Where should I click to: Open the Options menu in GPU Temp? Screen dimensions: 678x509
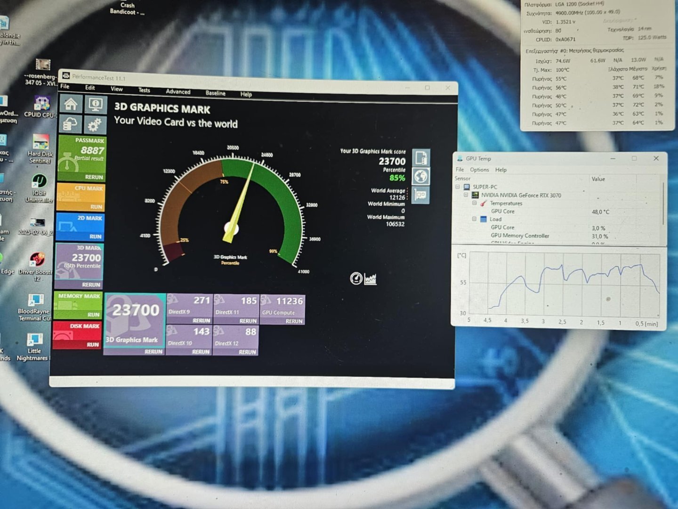479,170
